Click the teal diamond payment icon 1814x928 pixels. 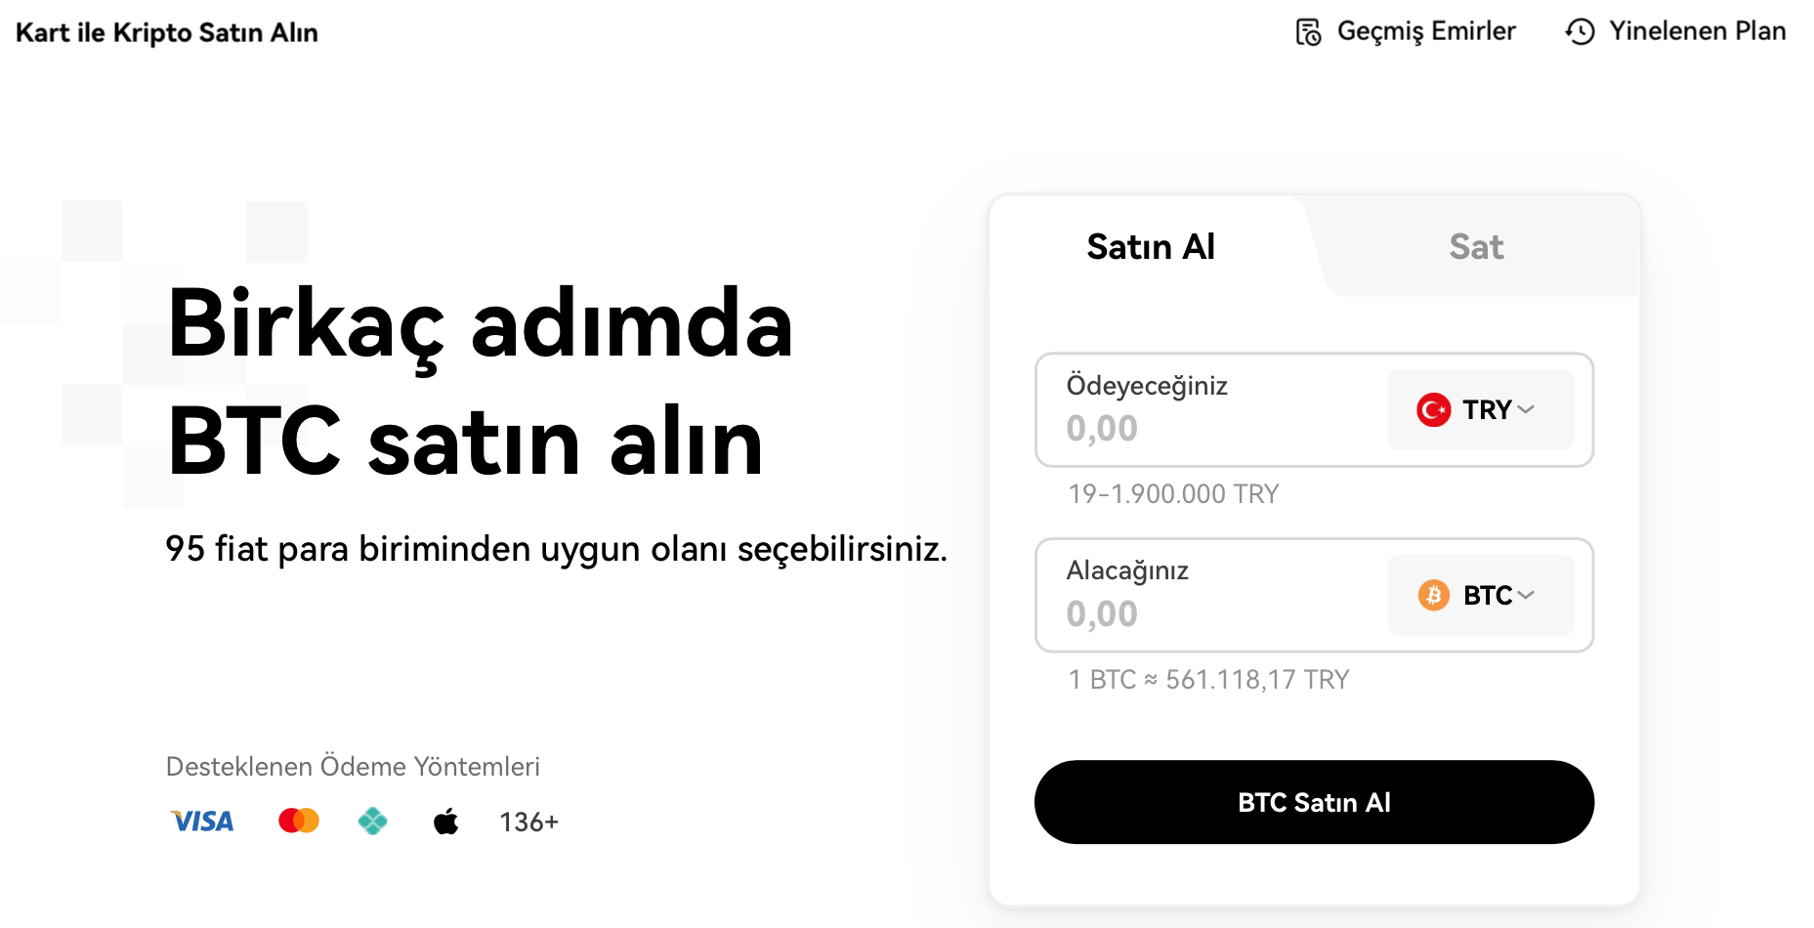(x=372, y=822)
